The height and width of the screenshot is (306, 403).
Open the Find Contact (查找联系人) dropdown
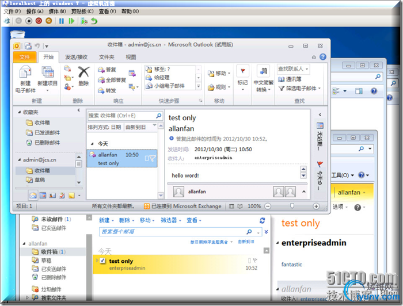click(307, 69)
